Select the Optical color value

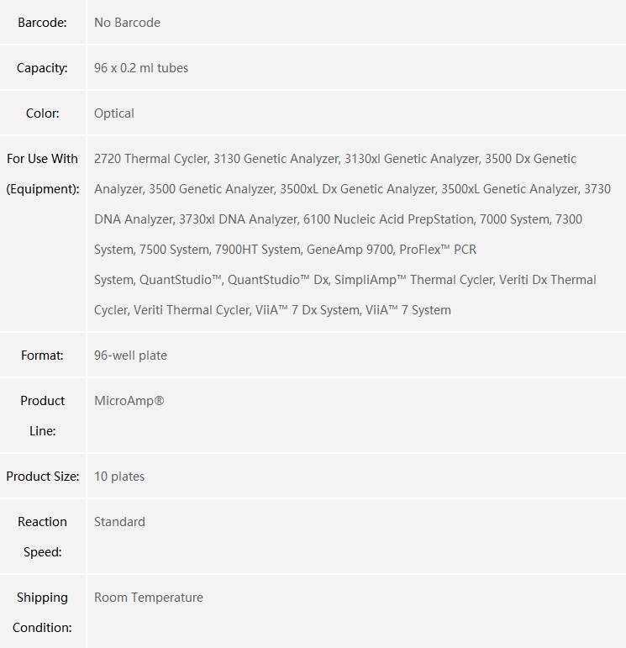[x=114, y=113]
